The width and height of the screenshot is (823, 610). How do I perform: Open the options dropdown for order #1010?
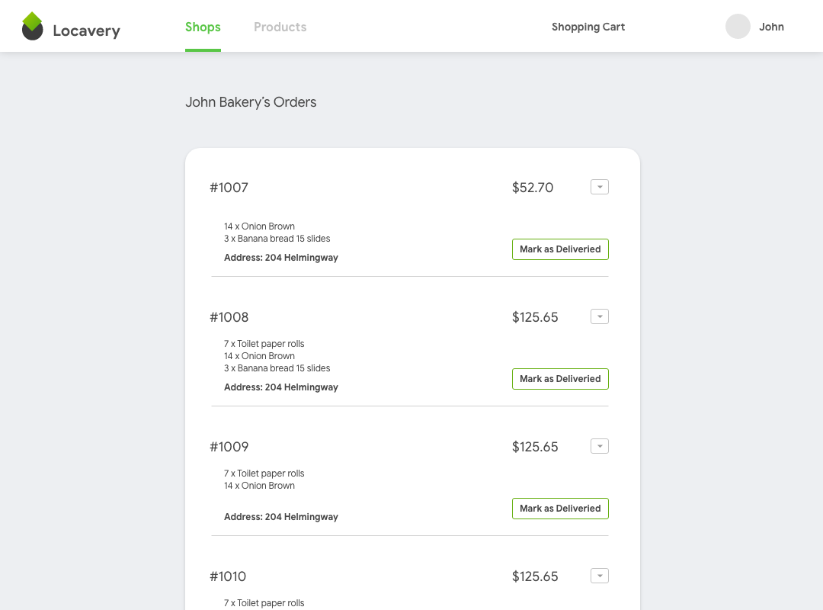[x=600, y=576]
